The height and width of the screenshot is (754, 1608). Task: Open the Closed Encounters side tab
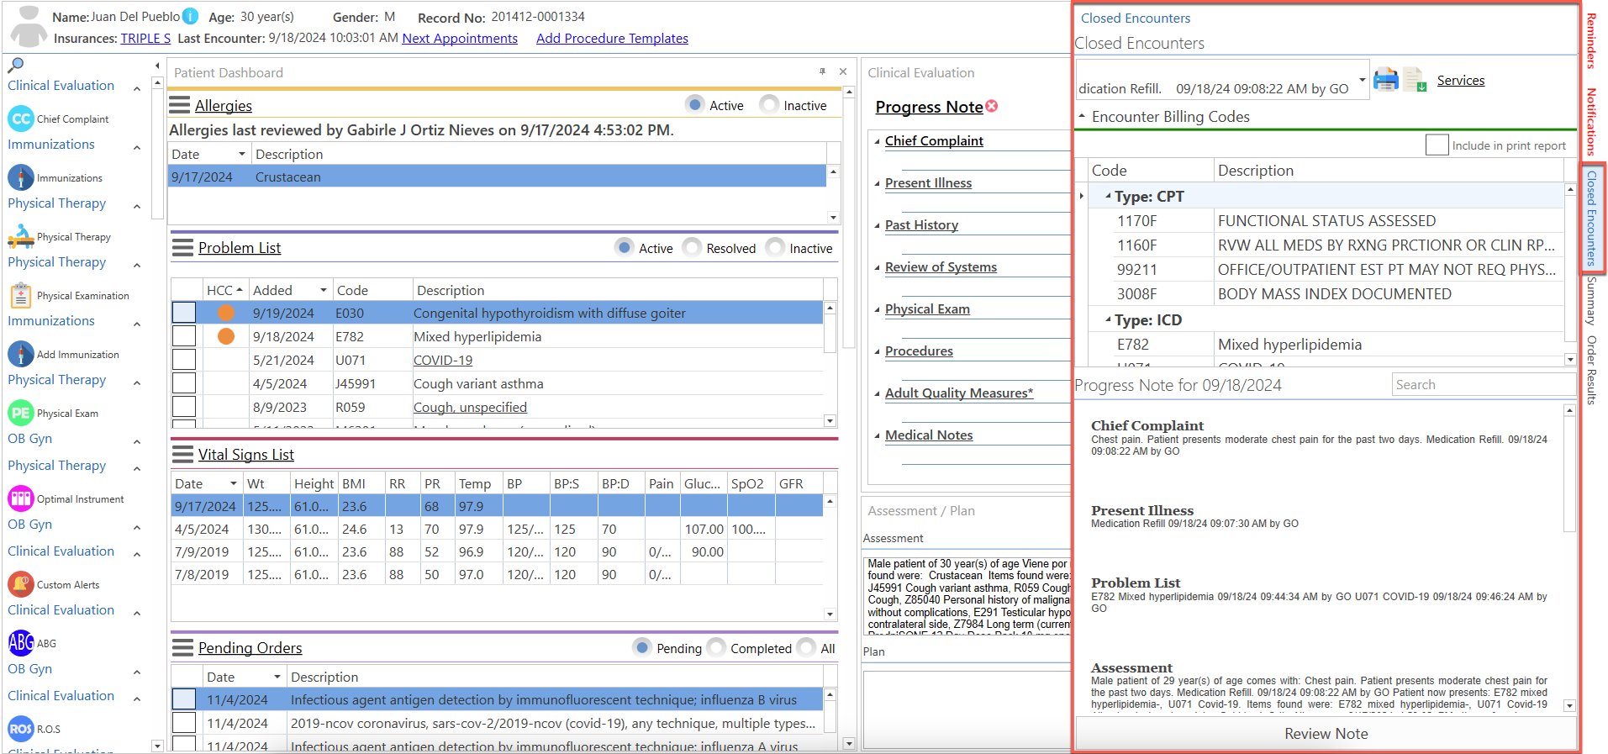pos(1591,218)
